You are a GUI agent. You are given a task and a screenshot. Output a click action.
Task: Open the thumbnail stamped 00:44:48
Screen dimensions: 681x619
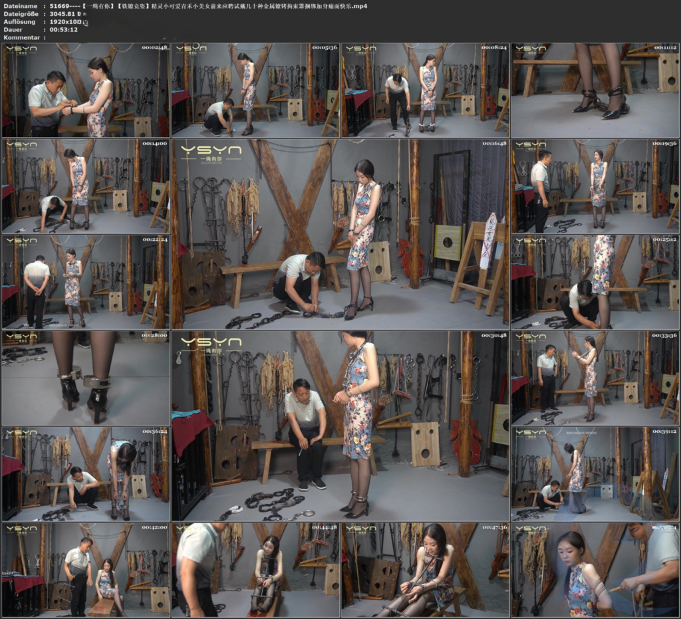[x=255, y=570]
